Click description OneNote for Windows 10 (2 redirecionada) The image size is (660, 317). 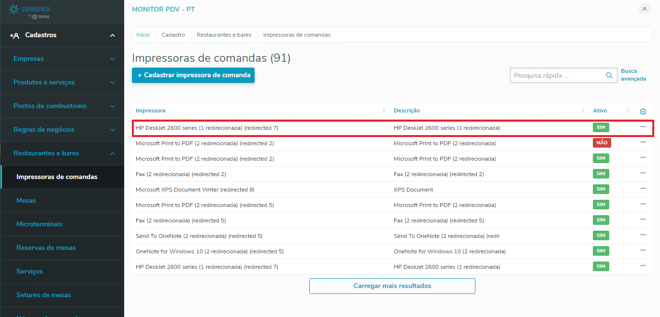coord(450,251)
